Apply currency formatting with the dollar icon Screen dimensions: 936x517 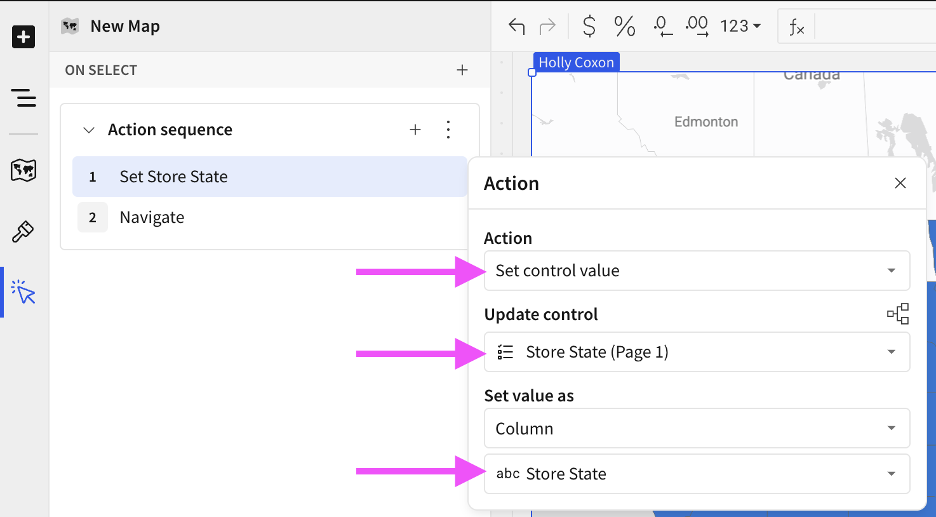coord(587,26)
